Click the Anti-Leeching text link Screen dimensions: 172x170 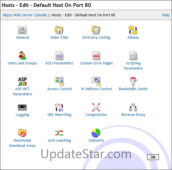tap(60, 141)
